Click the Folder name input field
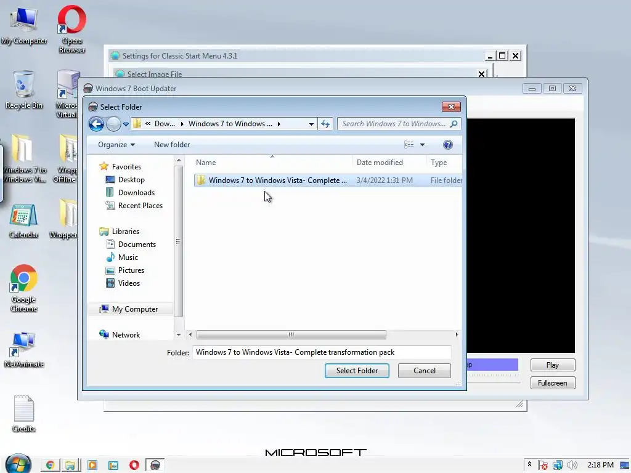This screenshot has height=473, width=631. [x=322, y=352]
